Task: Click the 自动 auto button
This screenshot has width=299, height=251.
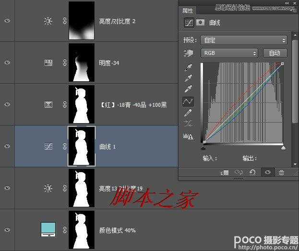Action: [x=275, y=53]
